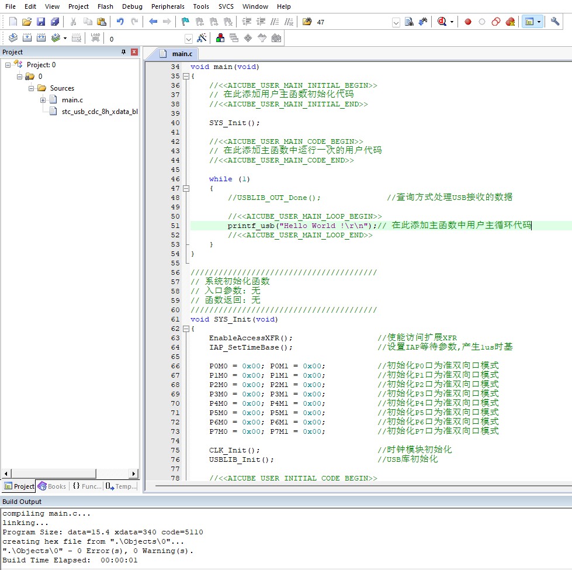The width and height of the screenshot is (572, 570).
Task: Close the Project panel with the red X
Action: [134, 52]
